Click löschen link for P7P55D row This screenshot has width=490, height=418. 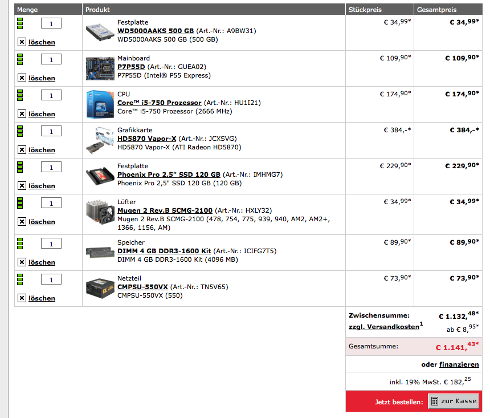[x=42, y=78]
